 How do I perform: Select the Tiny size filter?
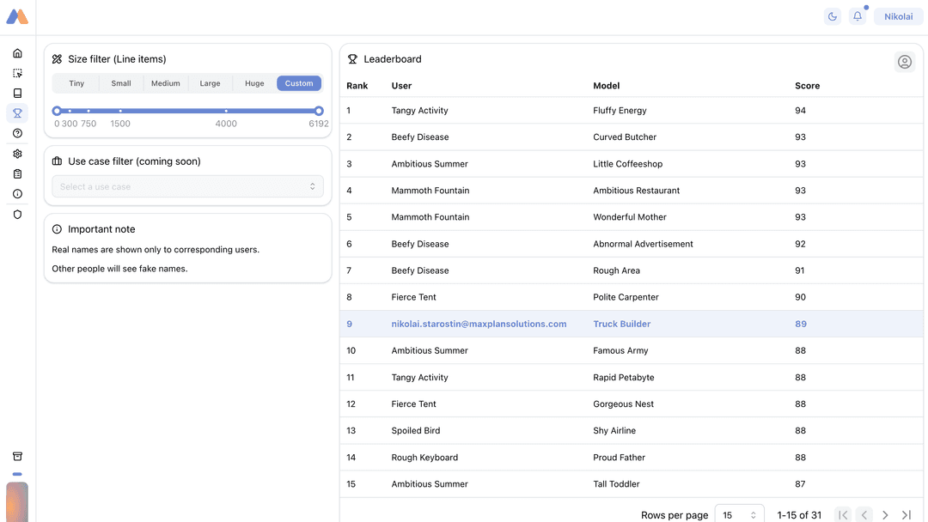76,83
